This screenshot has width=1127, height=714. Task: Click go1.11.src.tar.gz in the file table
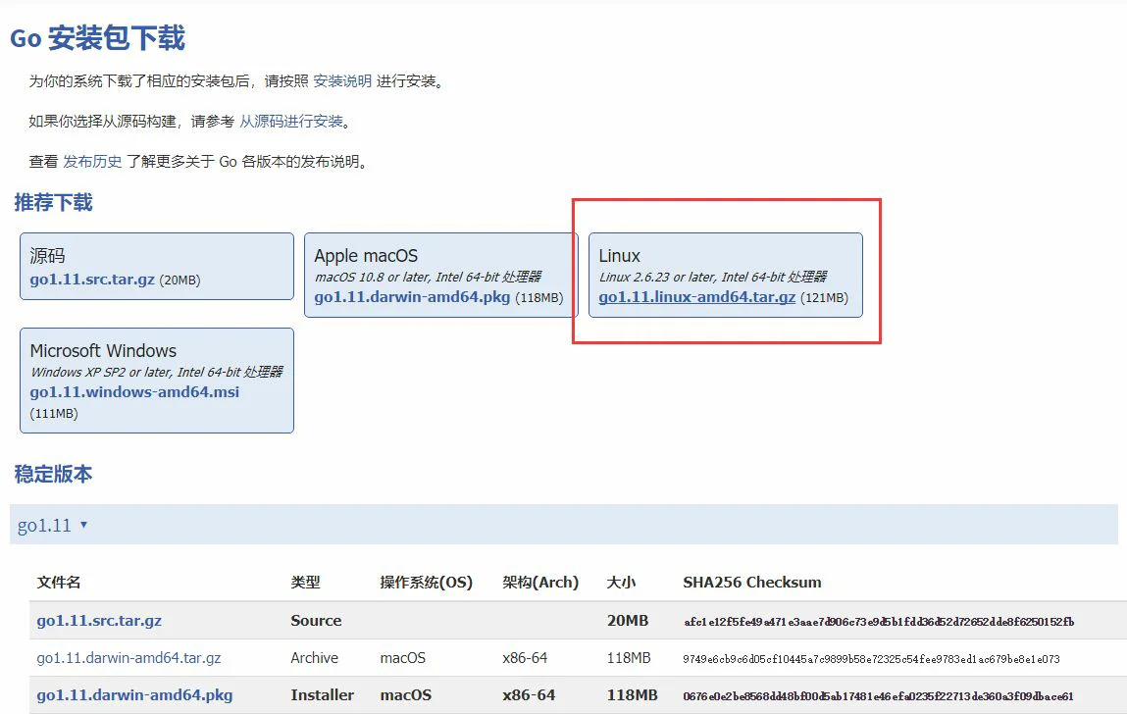point(99,621)
